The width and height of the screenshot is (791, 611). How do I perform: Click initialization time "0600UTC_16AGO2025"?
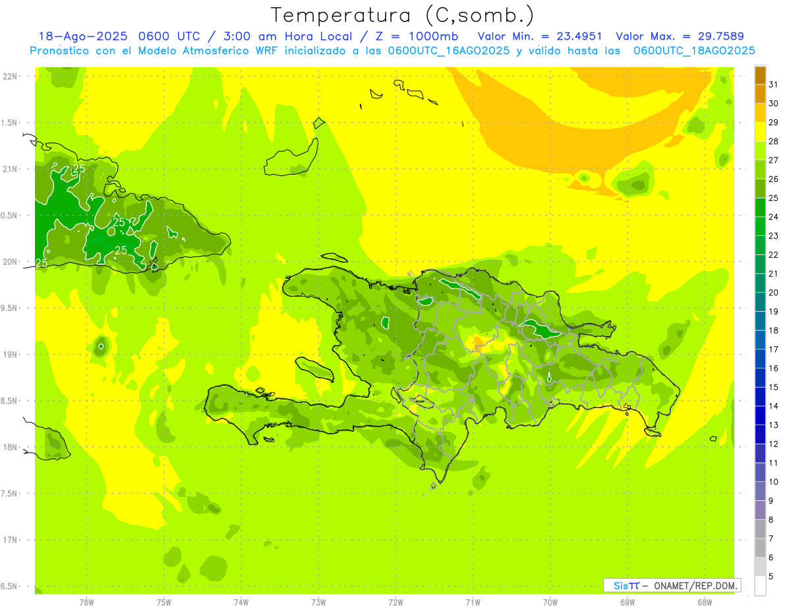coord(449,51)
